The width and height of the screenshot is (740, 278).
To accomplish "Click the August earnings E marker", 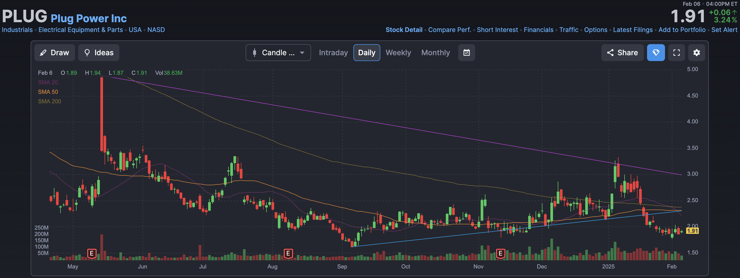I will tap(288, 254).
